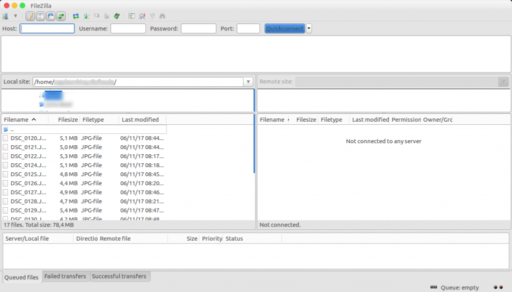512x292 pixels.
Task: Disconnect from the current server
Action: pyautogui.click(x=106, y=16)
